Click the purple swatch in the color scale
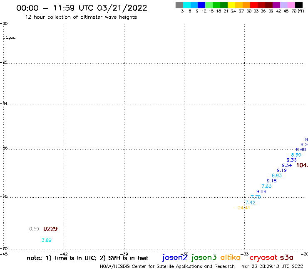The width and height of the screenshot is (308, 270). pyautogui.click(x=276, y=5)
